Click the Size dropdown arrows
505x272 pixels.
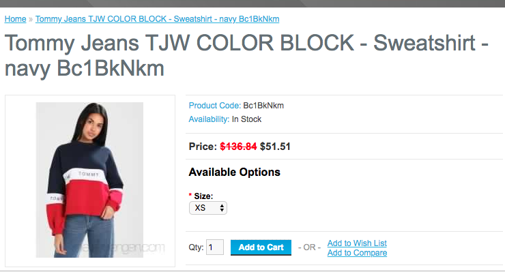pos(222,208)
